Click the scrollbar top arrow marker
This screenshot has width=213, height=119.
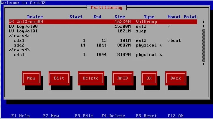[x=203, y=22]
